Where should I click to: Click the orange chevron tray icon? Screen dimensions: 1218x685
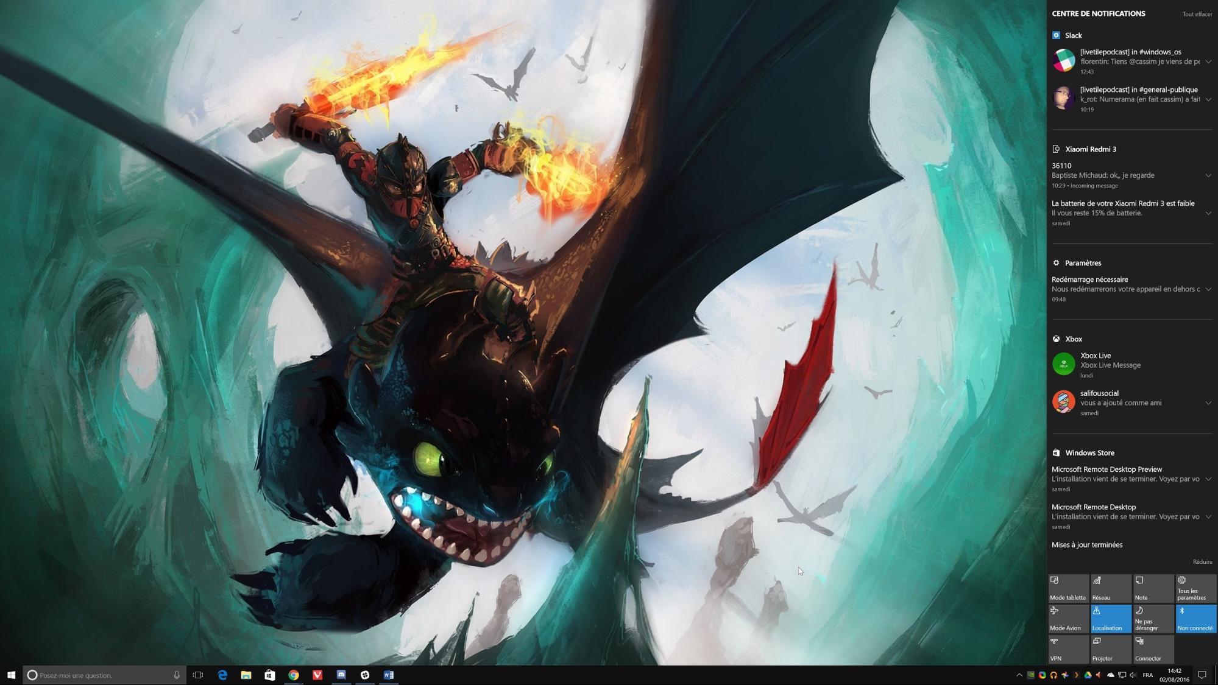[1076, 675]
